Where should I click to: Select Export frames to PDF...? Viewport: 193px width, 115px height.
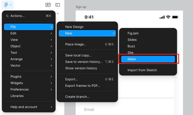83,86
